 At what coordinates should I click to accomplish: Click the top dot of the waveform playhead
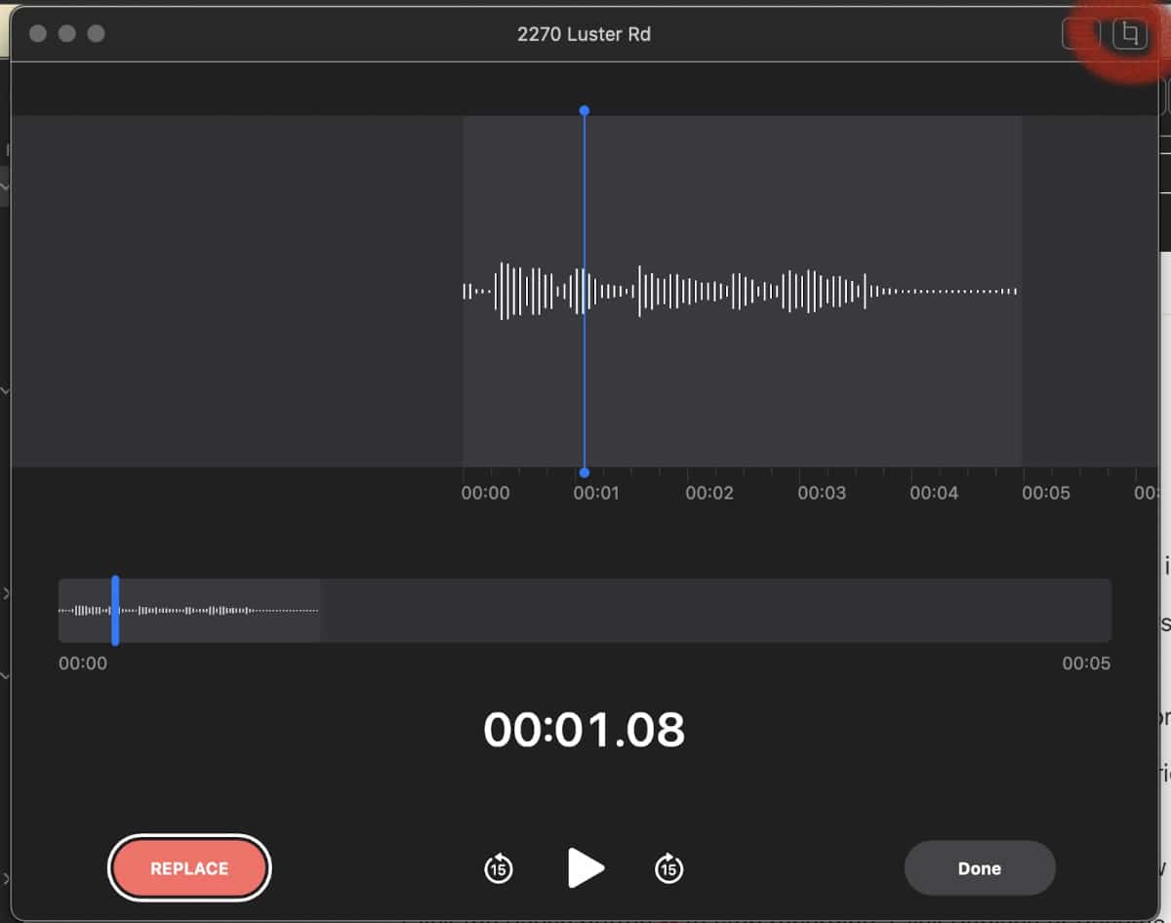tap(584, 111)
